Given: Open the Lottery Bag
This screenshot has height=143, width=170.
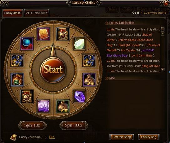Looking at the screenshot, I should 148,137.
